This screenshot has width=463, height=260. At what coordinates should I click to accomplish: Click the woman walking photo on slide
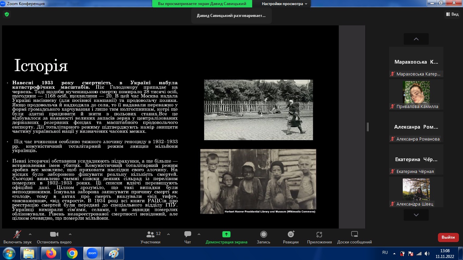(x=258, y=110)
